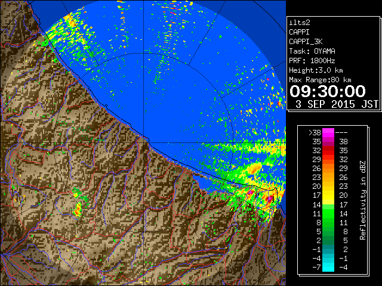382x286 pixels.
Task: Click the 'Reflectivity in dBZ' axis title
Action: tap(363, 200)
